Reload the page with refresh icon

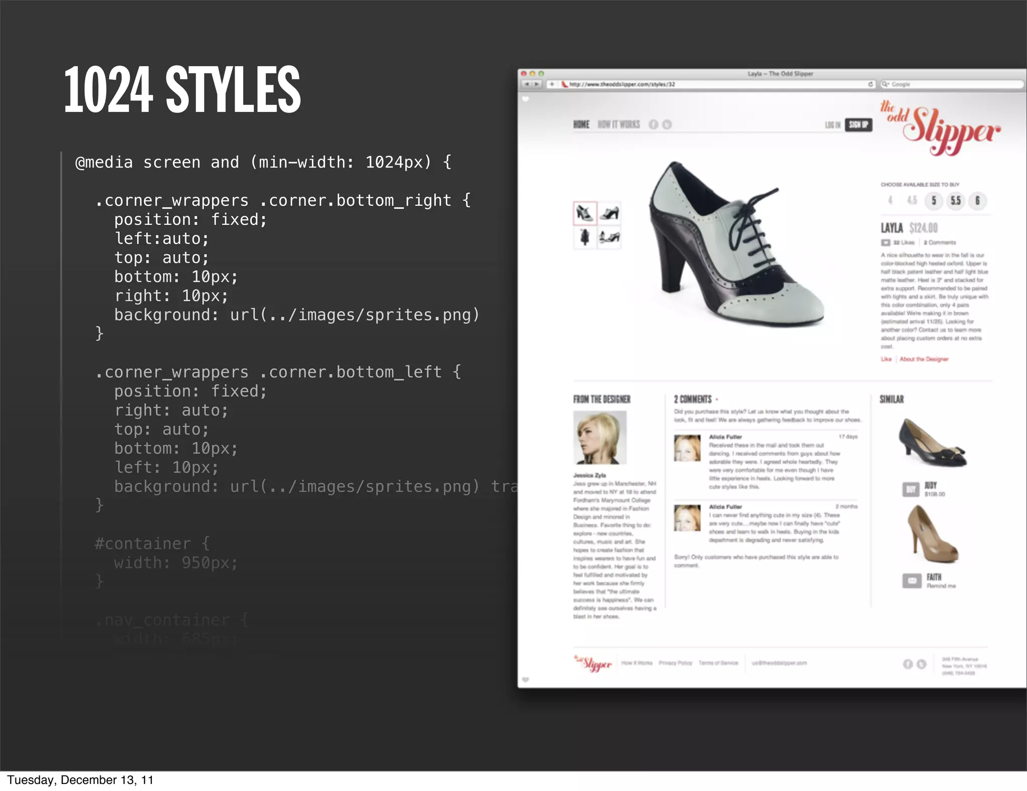click(x=871, y=84)
